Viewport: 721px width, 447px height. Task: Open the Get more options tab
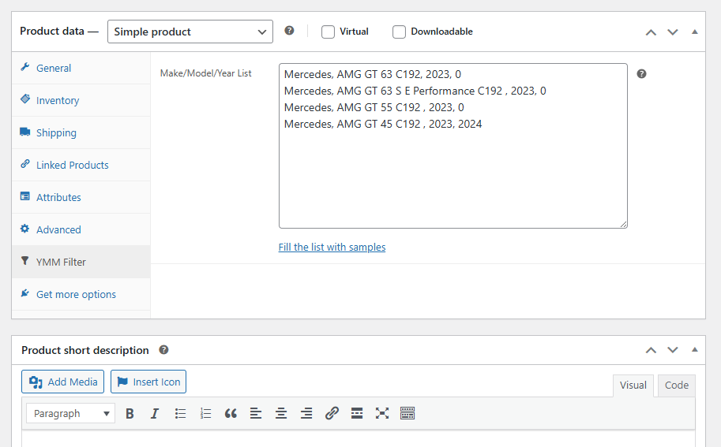click(x=81, y=294)
